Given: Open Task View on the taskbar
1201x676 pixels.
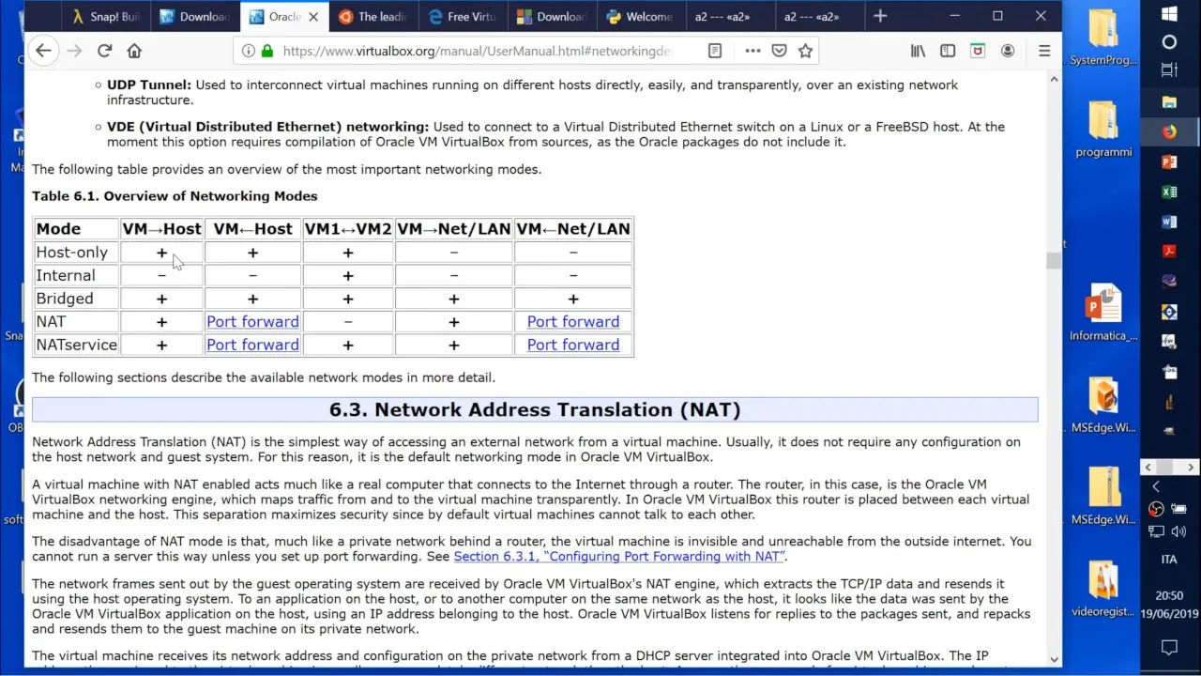Looking at the screenshot, I should point(1169,70).
